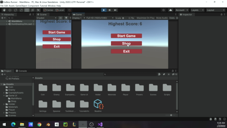The image size is (227, 128).
Task: Click Exit button in Game view
Action: click(126, 51)
